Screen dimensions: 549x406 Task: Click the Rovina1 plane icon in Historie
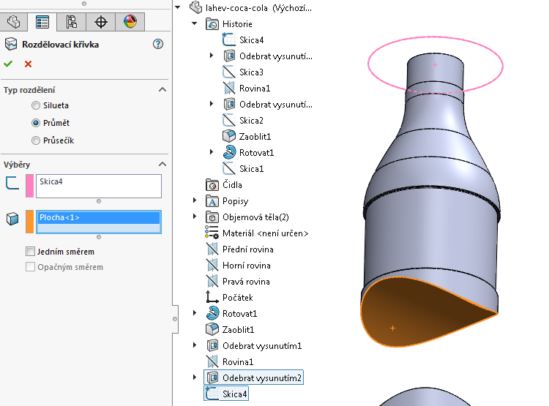[x=229, y=88]
